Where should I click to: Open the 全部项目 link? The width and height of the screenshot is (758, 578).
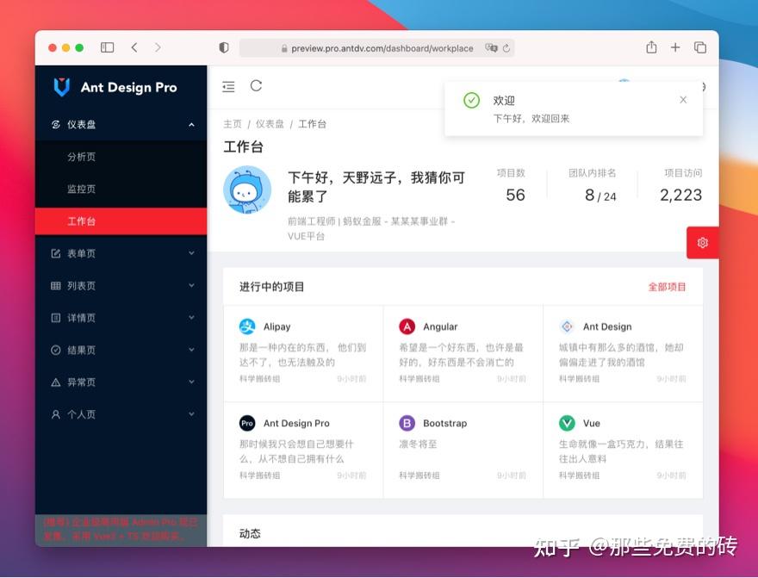[x=667, y=286]
